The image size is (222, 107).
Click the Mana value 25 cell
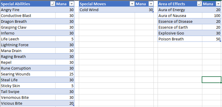(x=65, y=74)
